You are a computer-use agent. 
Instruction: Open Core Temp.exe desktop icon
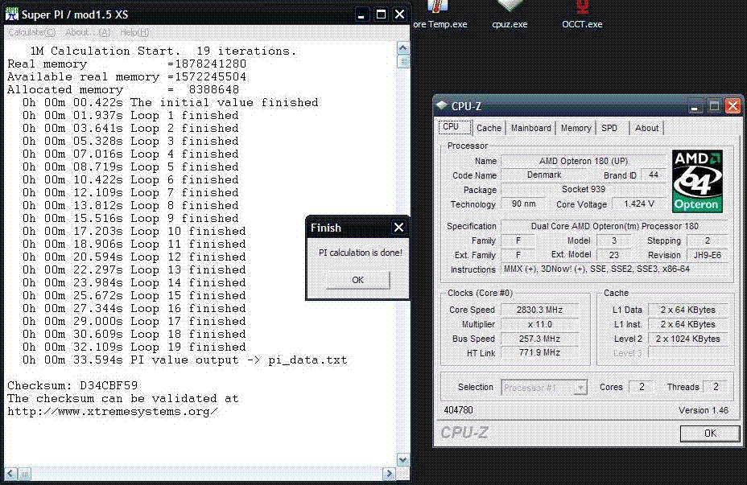pos(440,15)
